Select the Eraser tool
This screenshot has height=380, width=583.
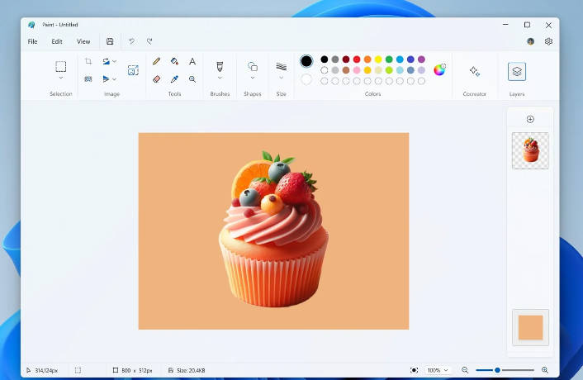(157, 78)
